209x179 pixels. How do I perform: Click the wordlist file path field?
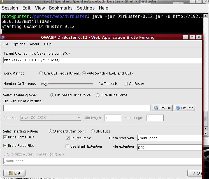[77, 108]
